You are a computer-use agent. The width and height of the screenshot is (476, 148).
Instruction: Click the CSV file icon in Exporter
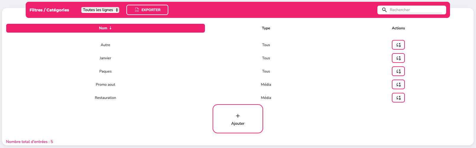(137, 10)
